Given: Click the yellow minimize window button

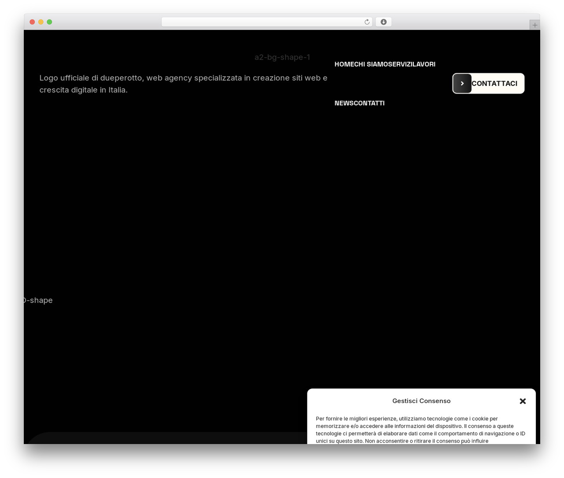Looking at the screenshot, I should pyautogui.click(x=41, y=22).
